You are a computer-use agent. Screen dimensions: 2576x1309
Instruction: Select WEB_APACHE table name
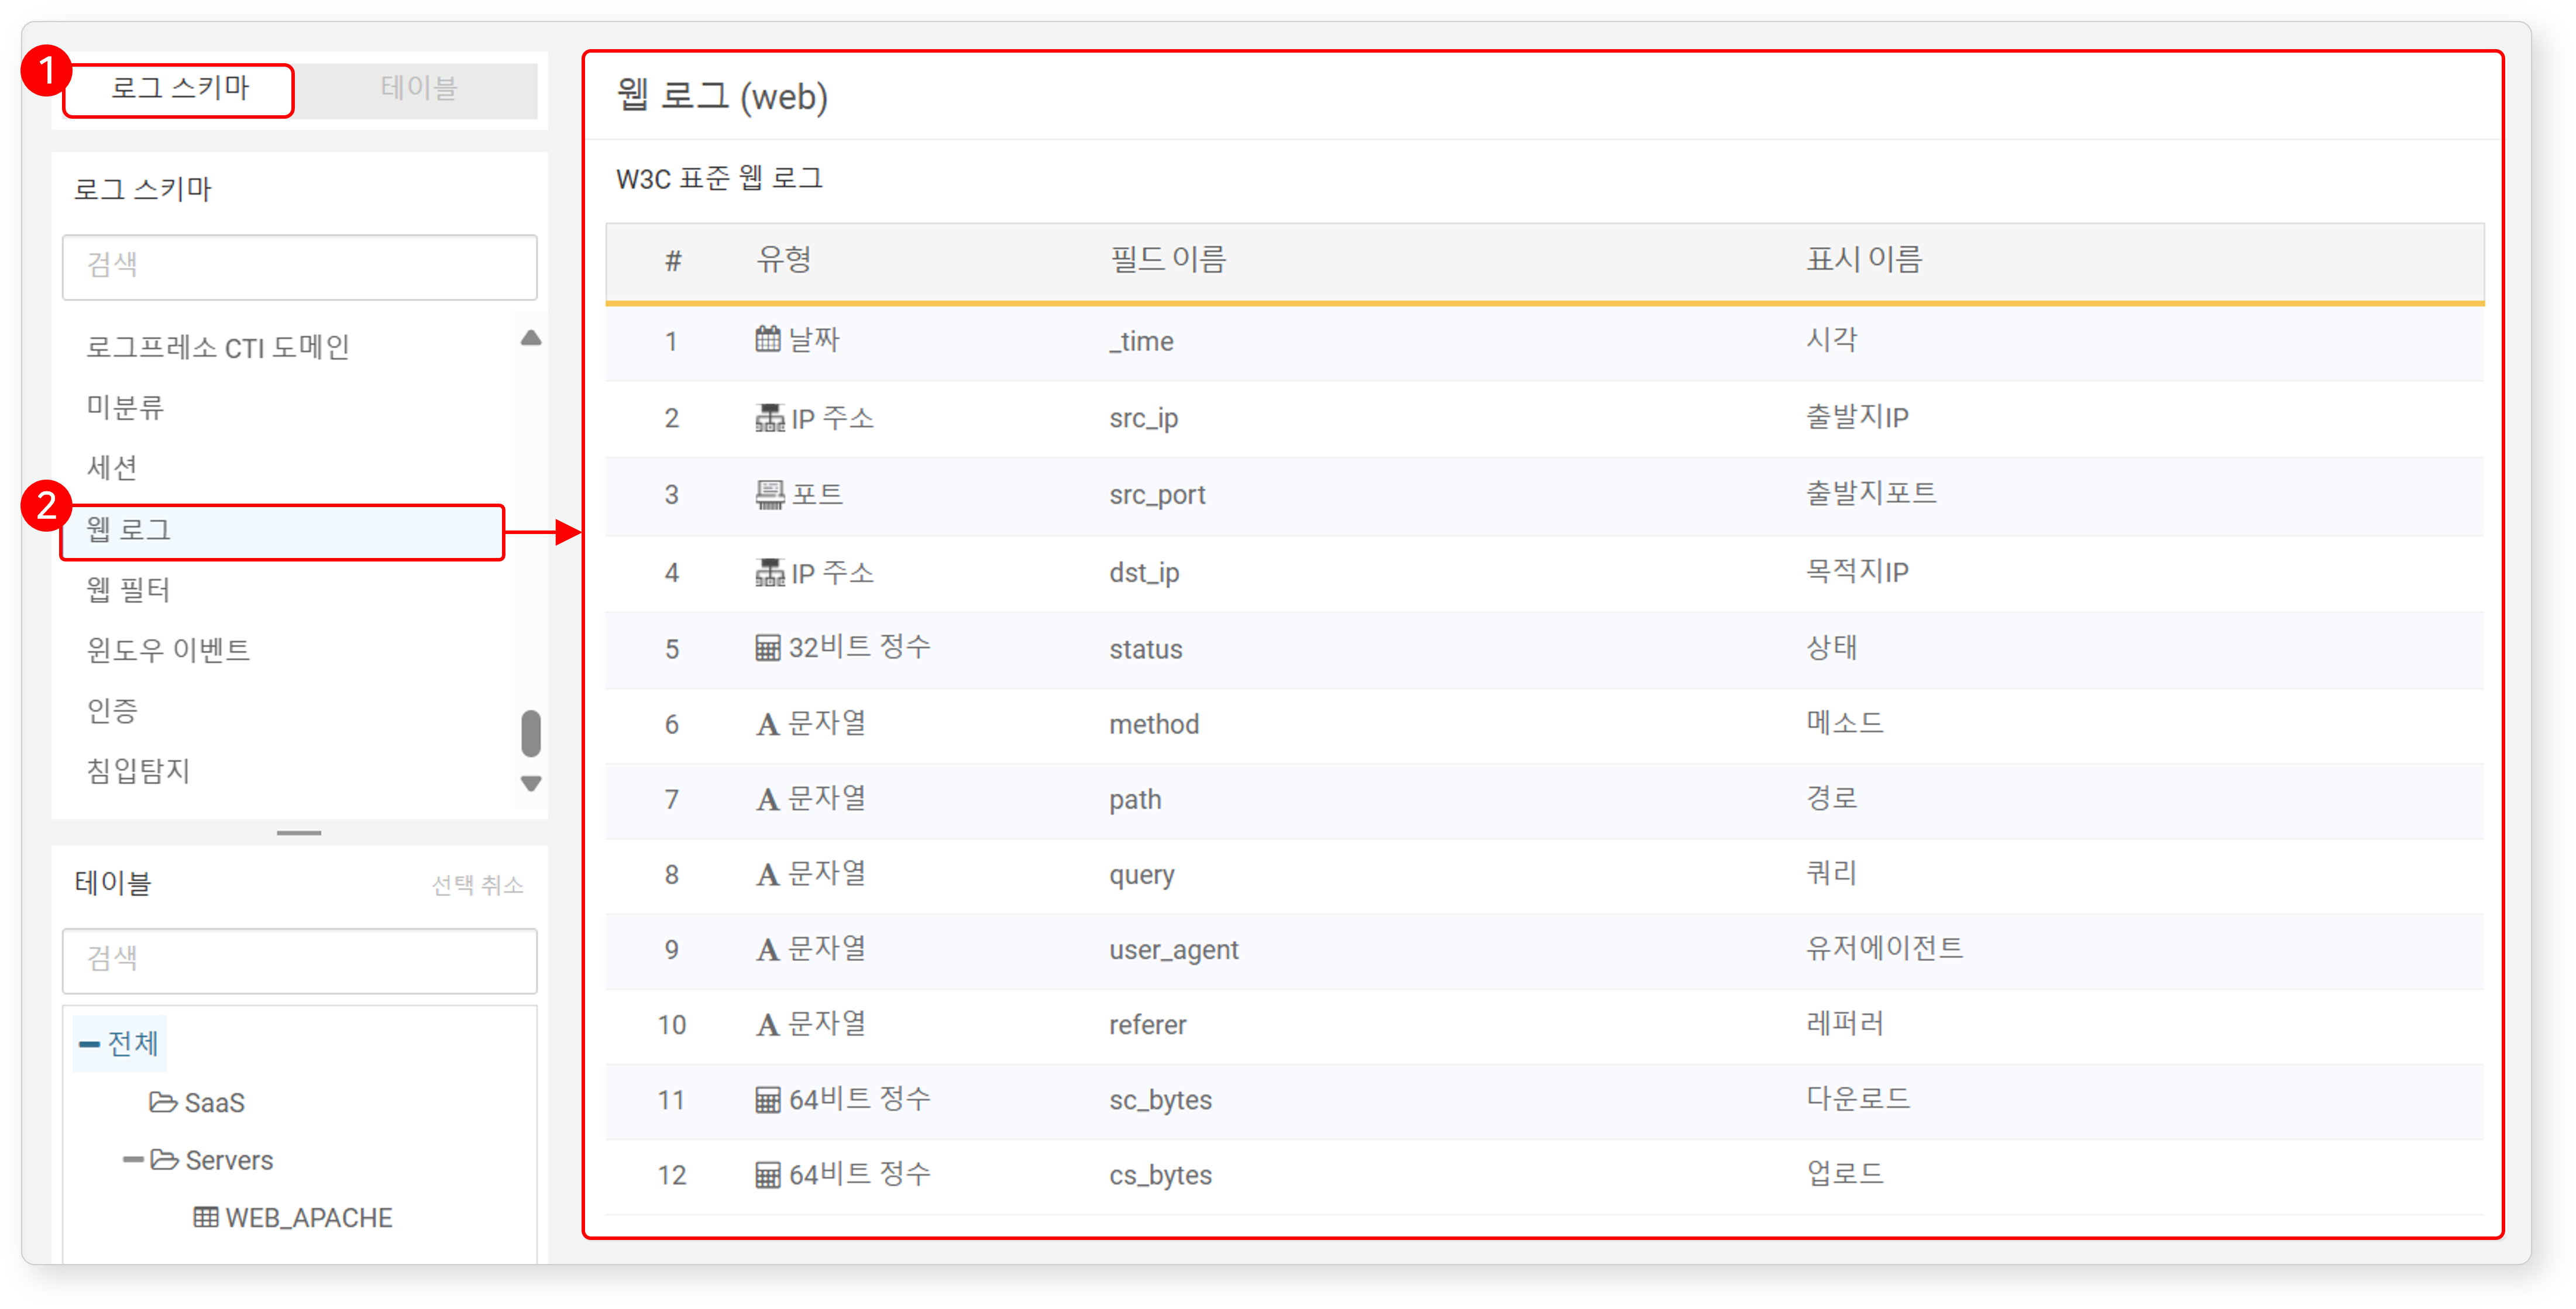tap(308, 1219)
